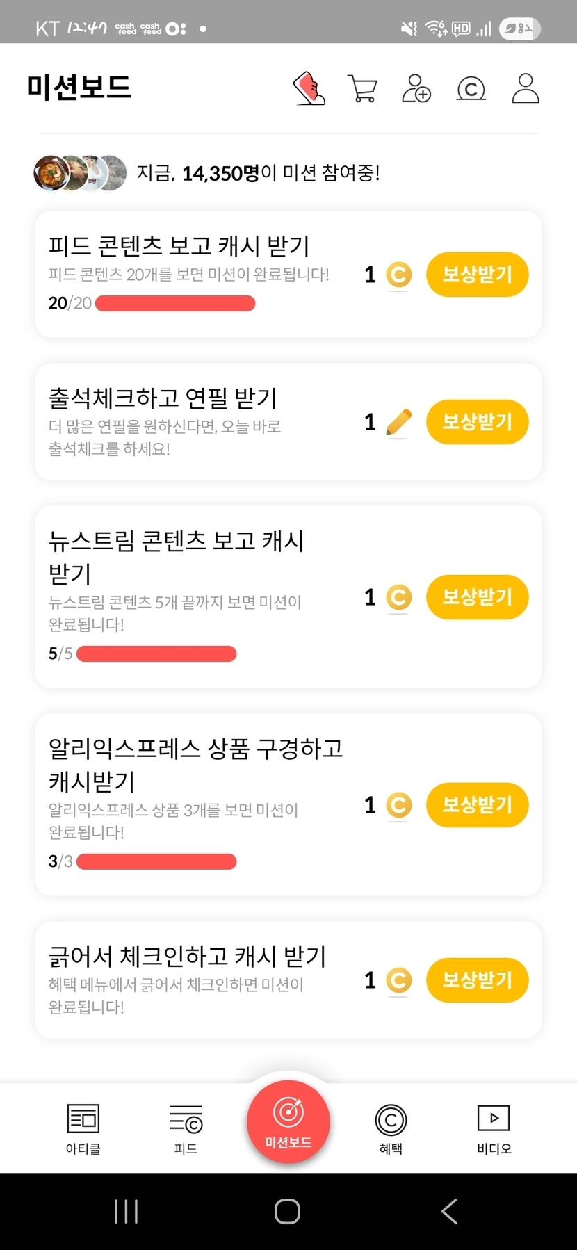Claim reward for 알리익스프레스 mission
Viewport: 577px width, 1250px height.
(477, 805)
